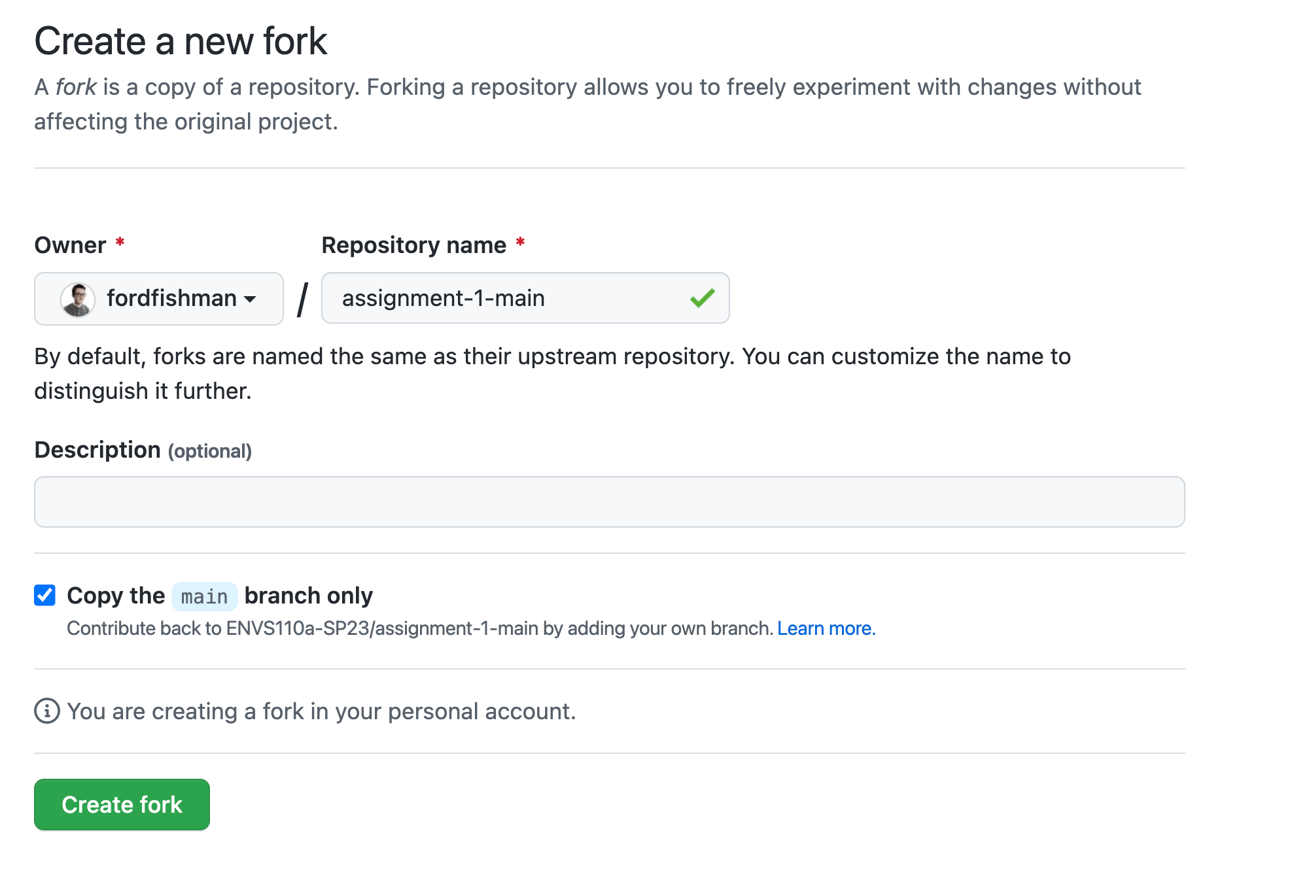Toggle the main branch only checkbox
This screenshot has height=884, width=1294.
(45, 595)
